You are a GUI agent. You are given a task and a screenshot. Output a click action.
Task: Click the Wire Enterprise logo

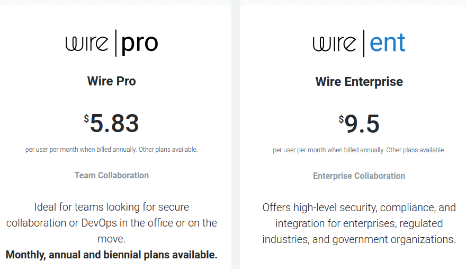[359, 43]
